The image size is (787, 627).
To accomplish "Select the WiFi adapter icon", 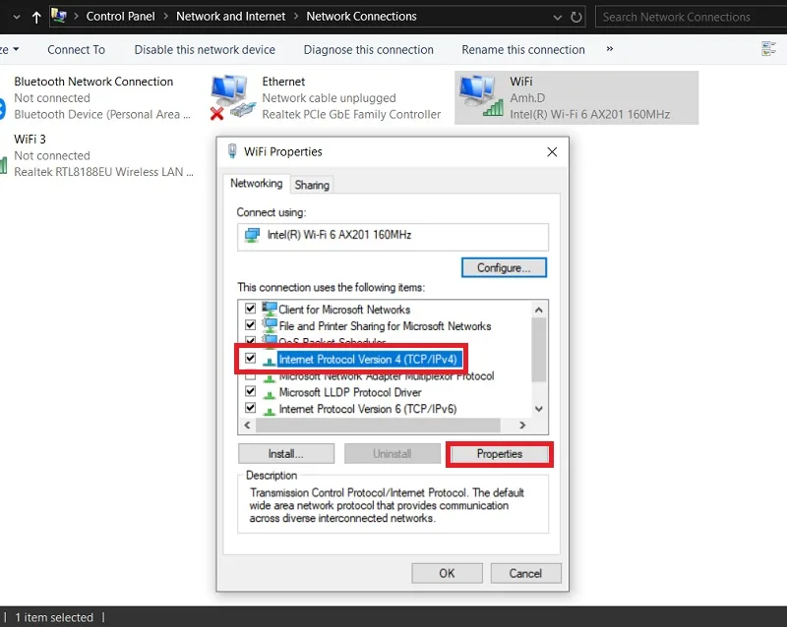I will point(480,95).
